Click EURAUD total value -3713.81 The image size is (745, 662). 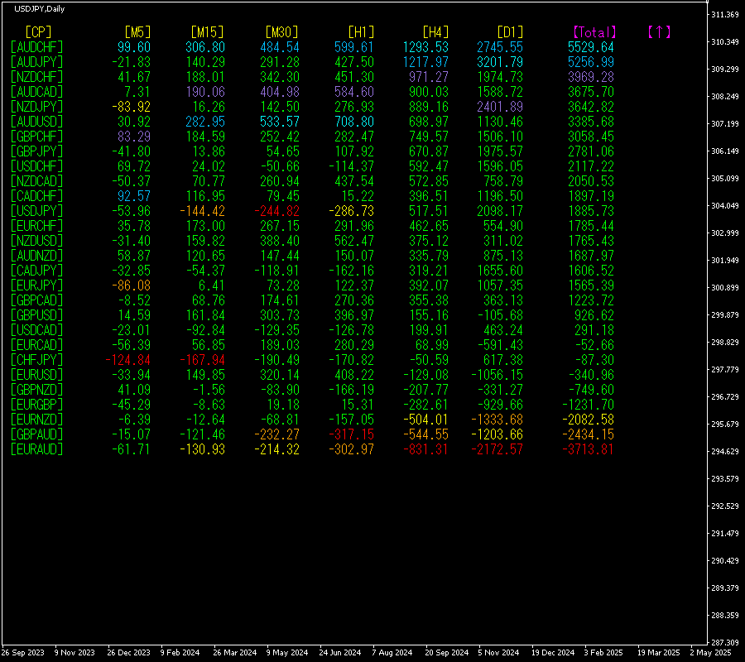click(x=588, y=449)
